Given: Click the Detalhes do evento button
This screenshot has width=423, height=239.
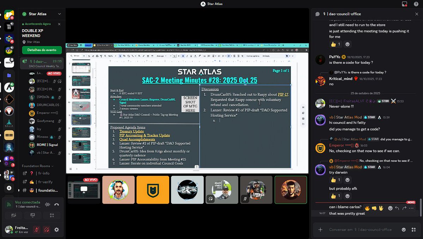Looking at the screenshot, I should click(42, 50).
